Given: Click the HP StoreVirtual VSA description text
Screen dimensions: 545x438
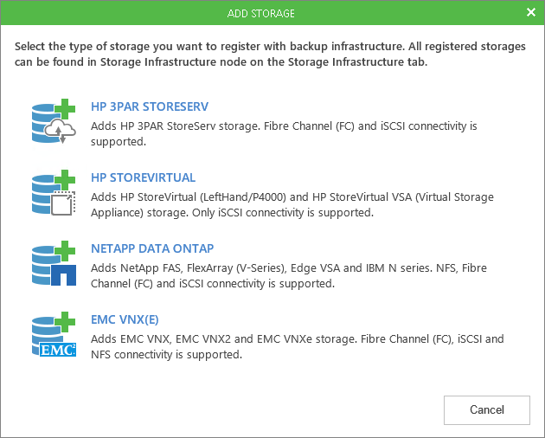Looking at the screenshot, I should point(292,204).
